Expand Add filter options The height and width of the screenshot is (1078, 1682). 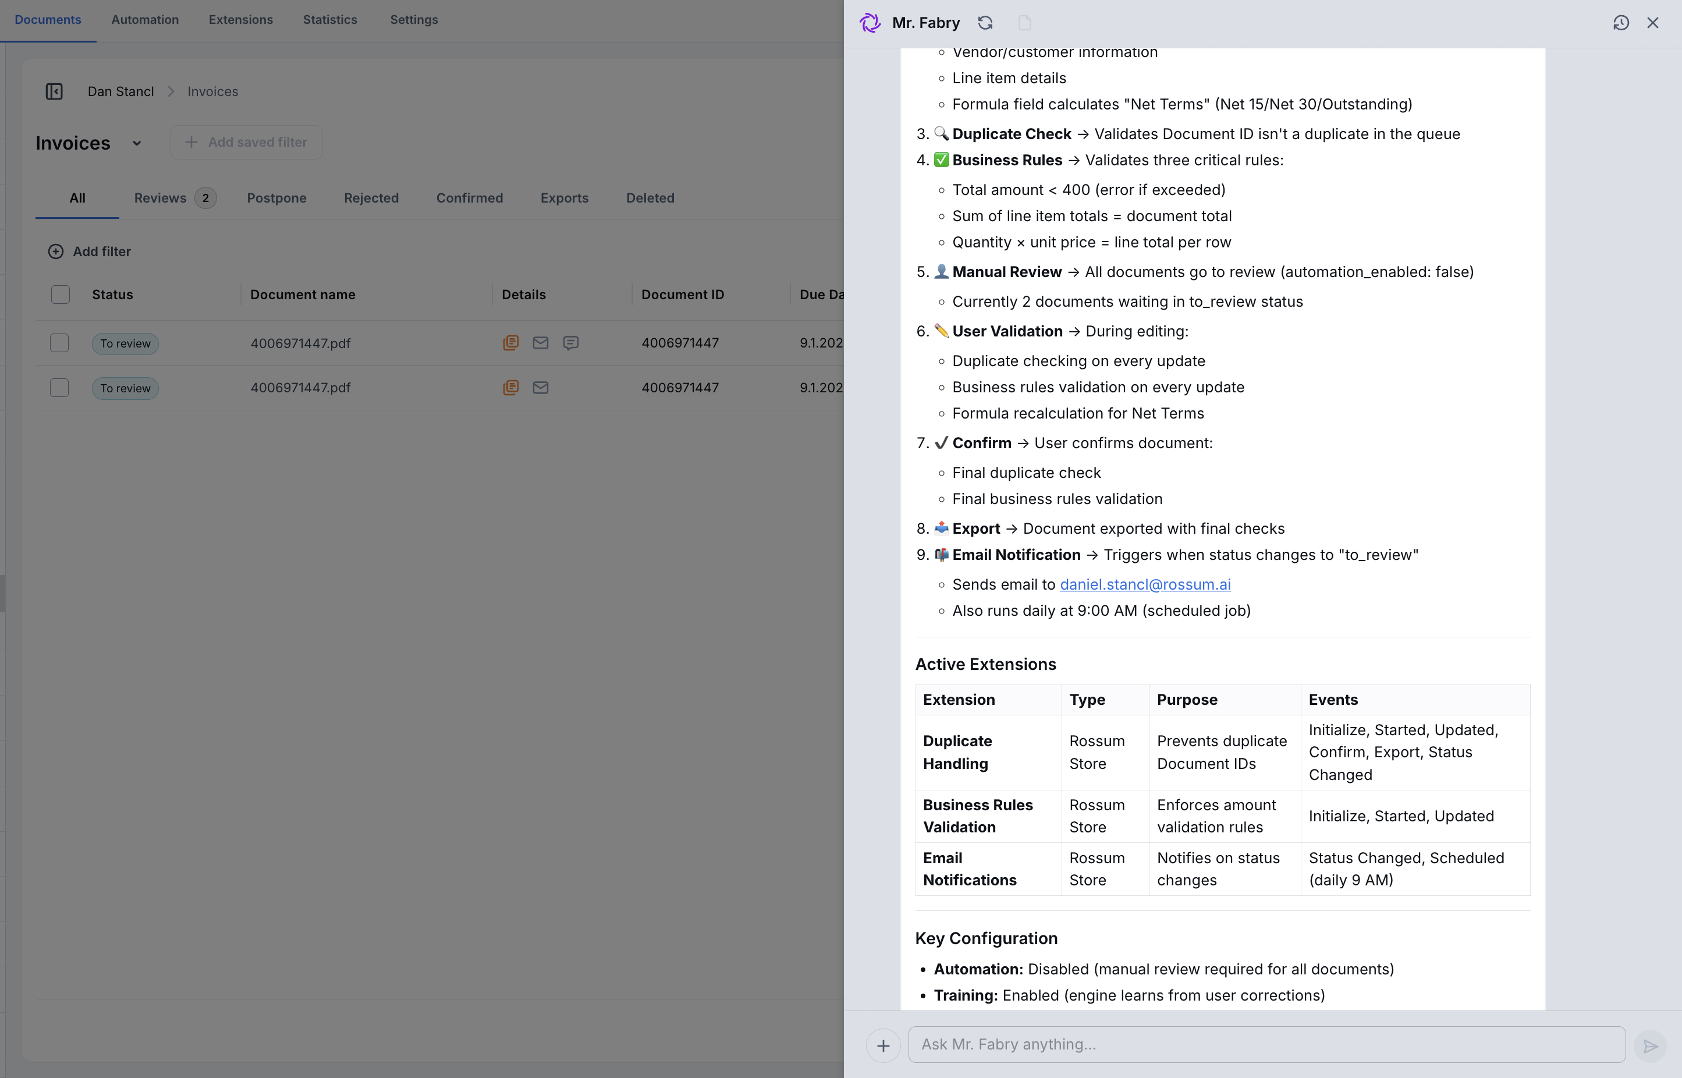pos(89,251)
